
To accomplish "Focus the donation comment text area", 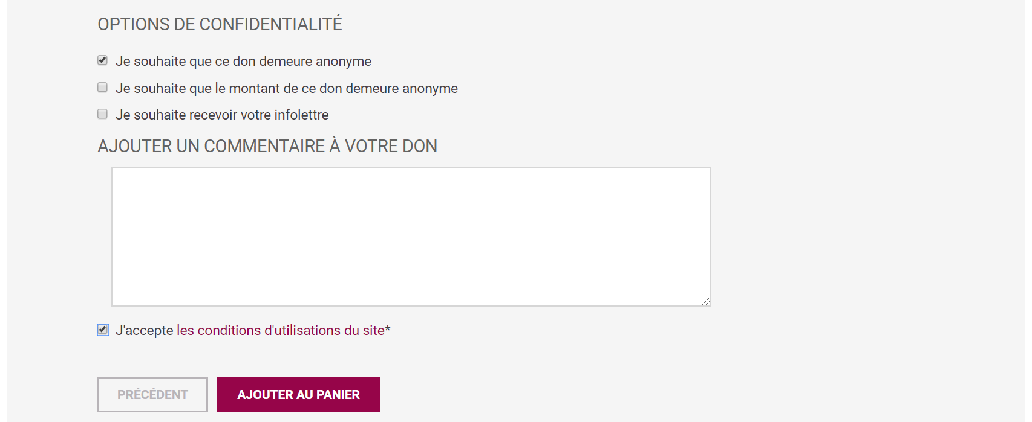I will (411, 237).
